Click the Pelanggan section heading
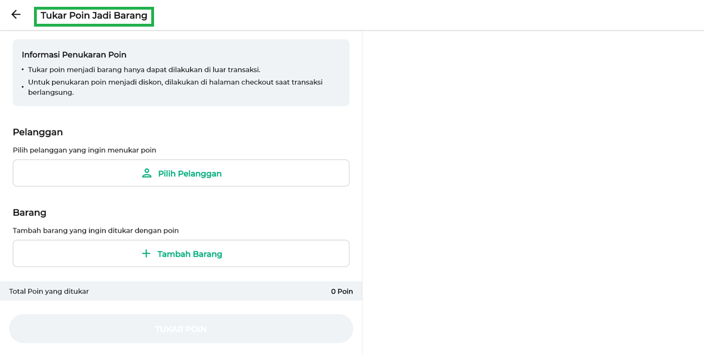This screenshot has width=704, height=354. (38, 132)
